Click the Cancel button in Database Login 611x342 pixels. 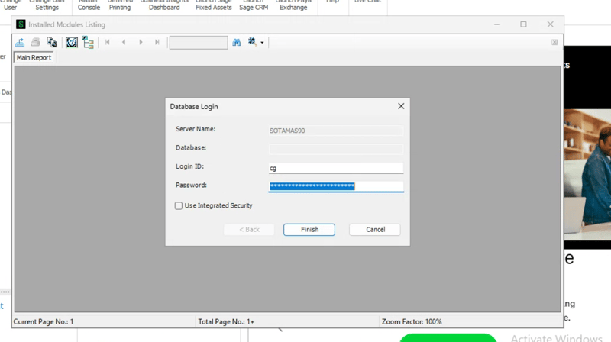[375, 229]
